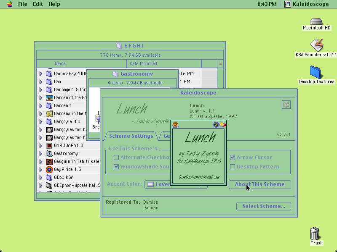This screenshot has height=252, width=337.
Task: Expand the Gao folder disclosure triangle
Action: tap(41, 81)
